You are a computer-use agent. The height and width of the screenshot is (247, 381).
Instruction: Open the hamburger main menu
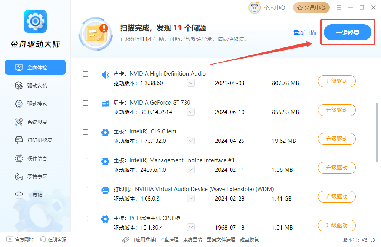pos(339,8)
